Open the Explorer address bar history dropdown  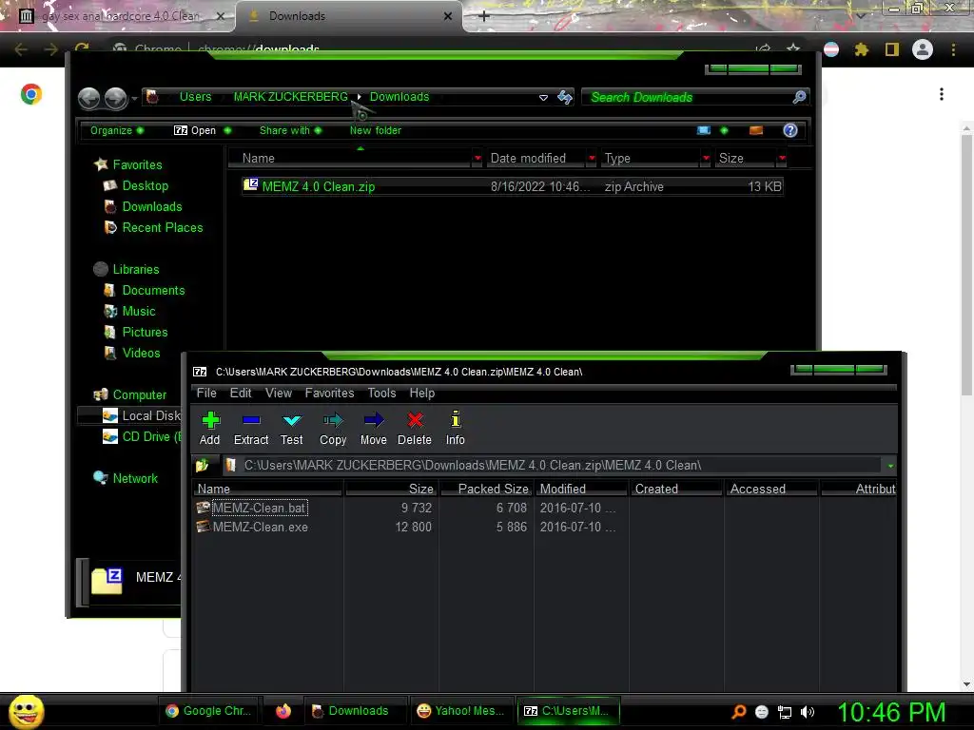click(x=543, y=98)
